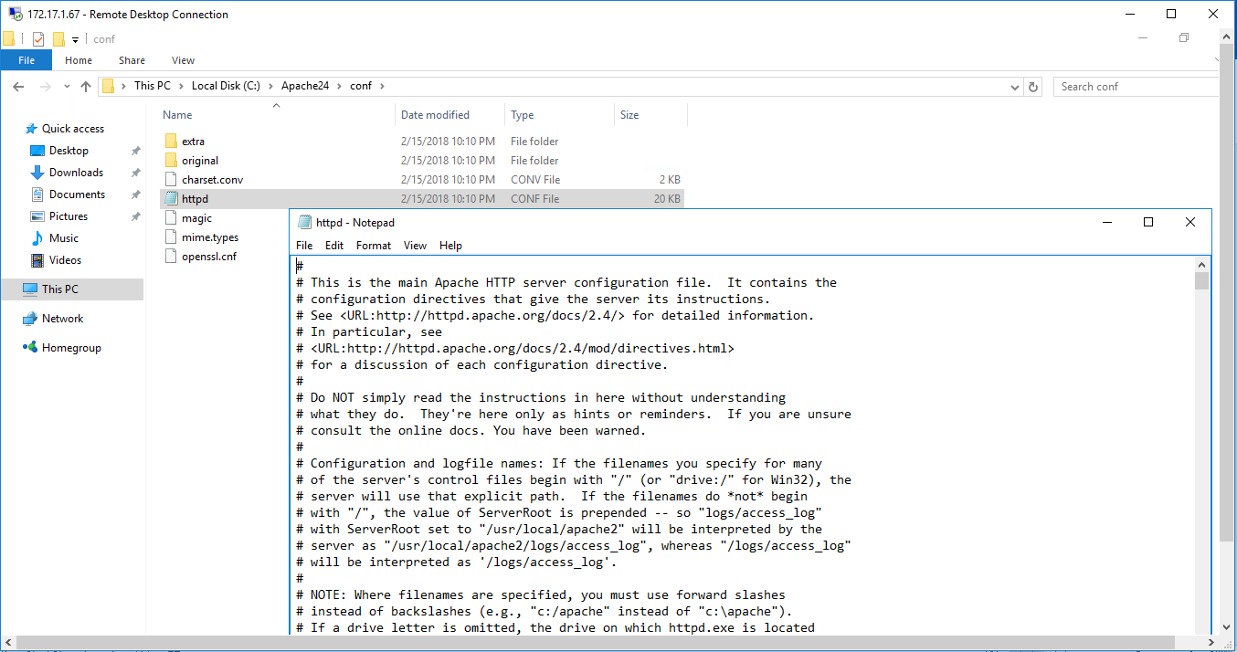
Task: Click the 20 KB size of httpd
Action: pos(667,199)
